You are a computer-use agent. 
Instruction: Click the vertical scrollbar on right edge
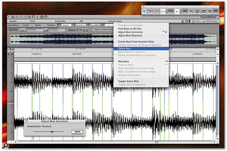point(217,101)
